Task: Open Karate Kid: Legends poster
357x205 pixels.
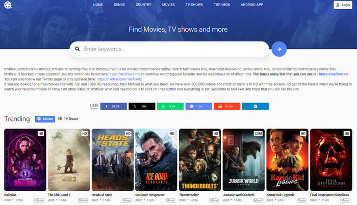Action: (287, 160)
